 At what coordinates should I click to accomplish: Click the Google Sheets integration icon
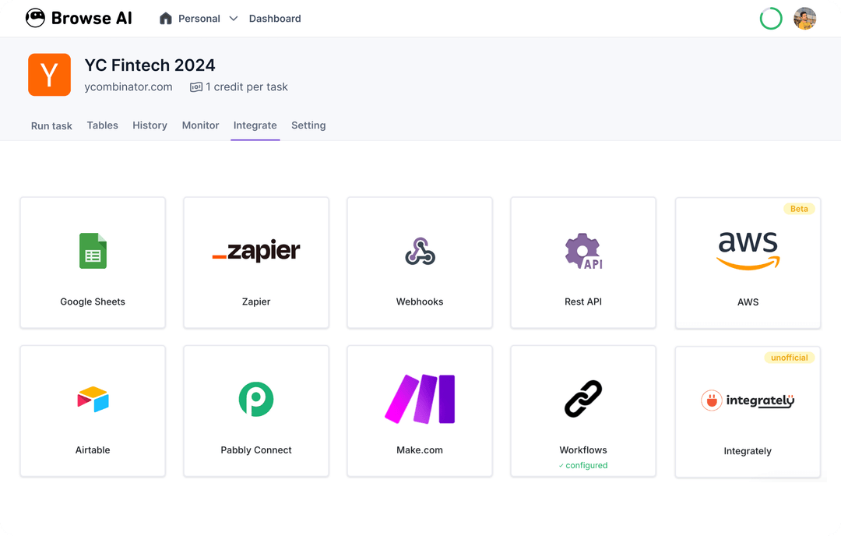[x=92, y=251]
